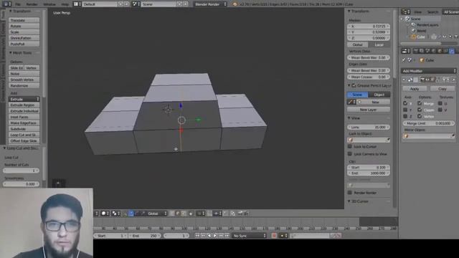Click Loop Cut and Slide tool
This screenshot has width=459, height=258.
(24, 135)
